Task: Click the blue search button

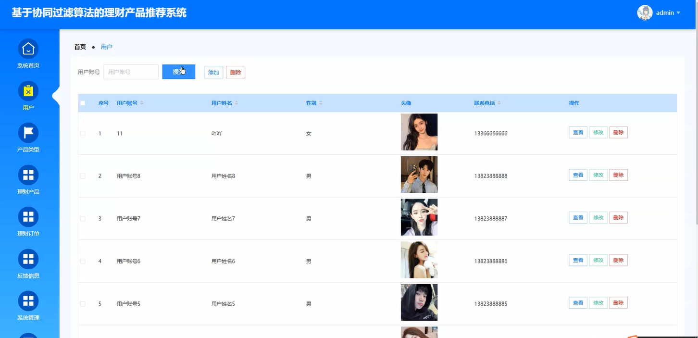Action: click(x=178, y=72)
